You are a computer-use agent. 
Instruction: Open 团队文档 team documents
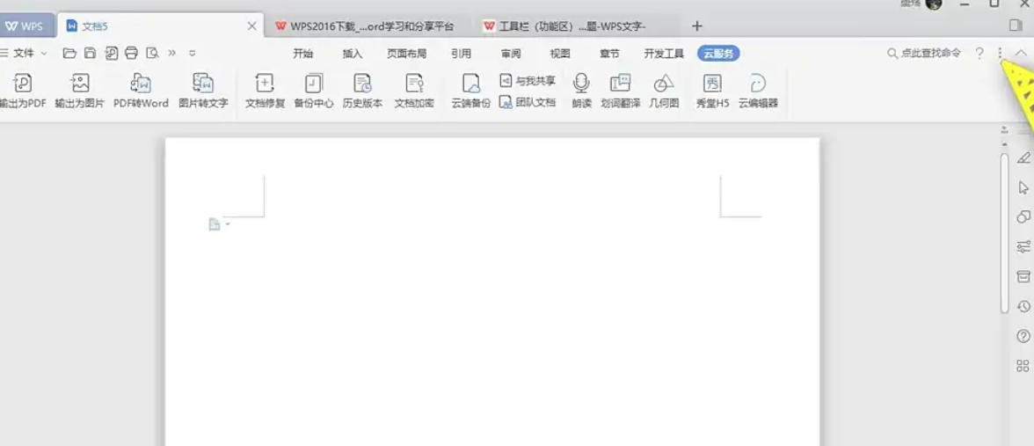pyautogui.click(x=528, y=102)
